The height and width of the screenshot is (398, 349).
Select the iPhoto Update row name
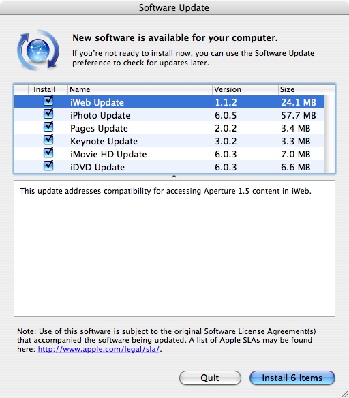click(100, 115)
